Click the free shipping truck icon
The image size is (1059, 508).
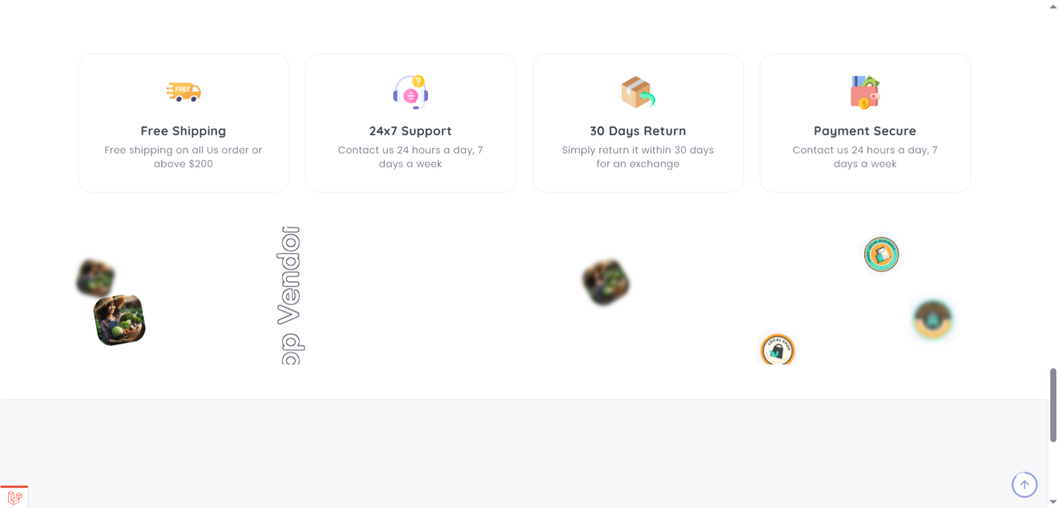183,92
